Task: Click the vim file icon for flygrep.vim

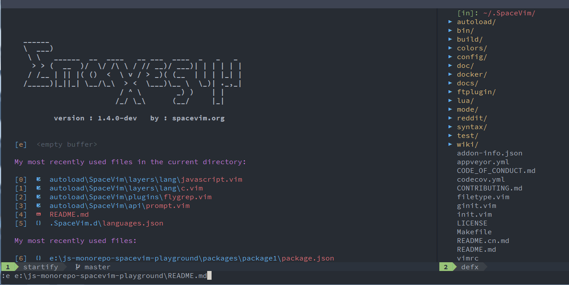Action: point(39,197)
